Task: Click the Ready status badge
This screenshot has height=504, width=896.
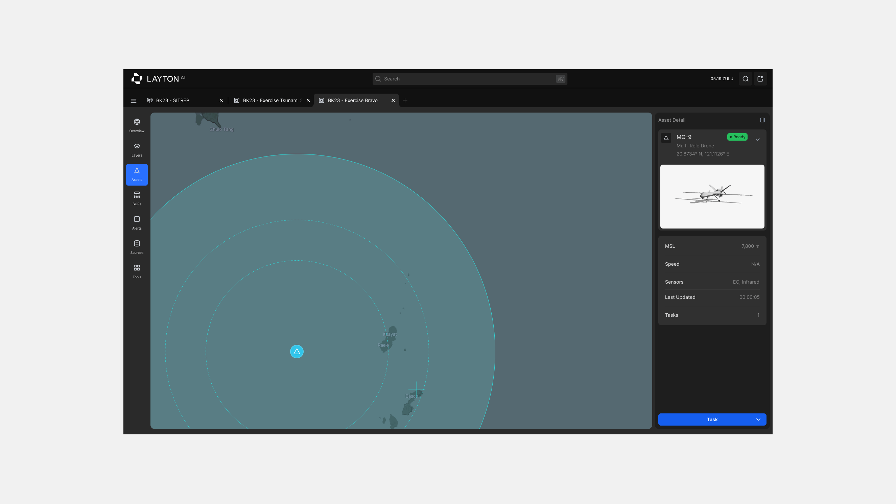Action: pyautogui.click(x=737, y=137)
